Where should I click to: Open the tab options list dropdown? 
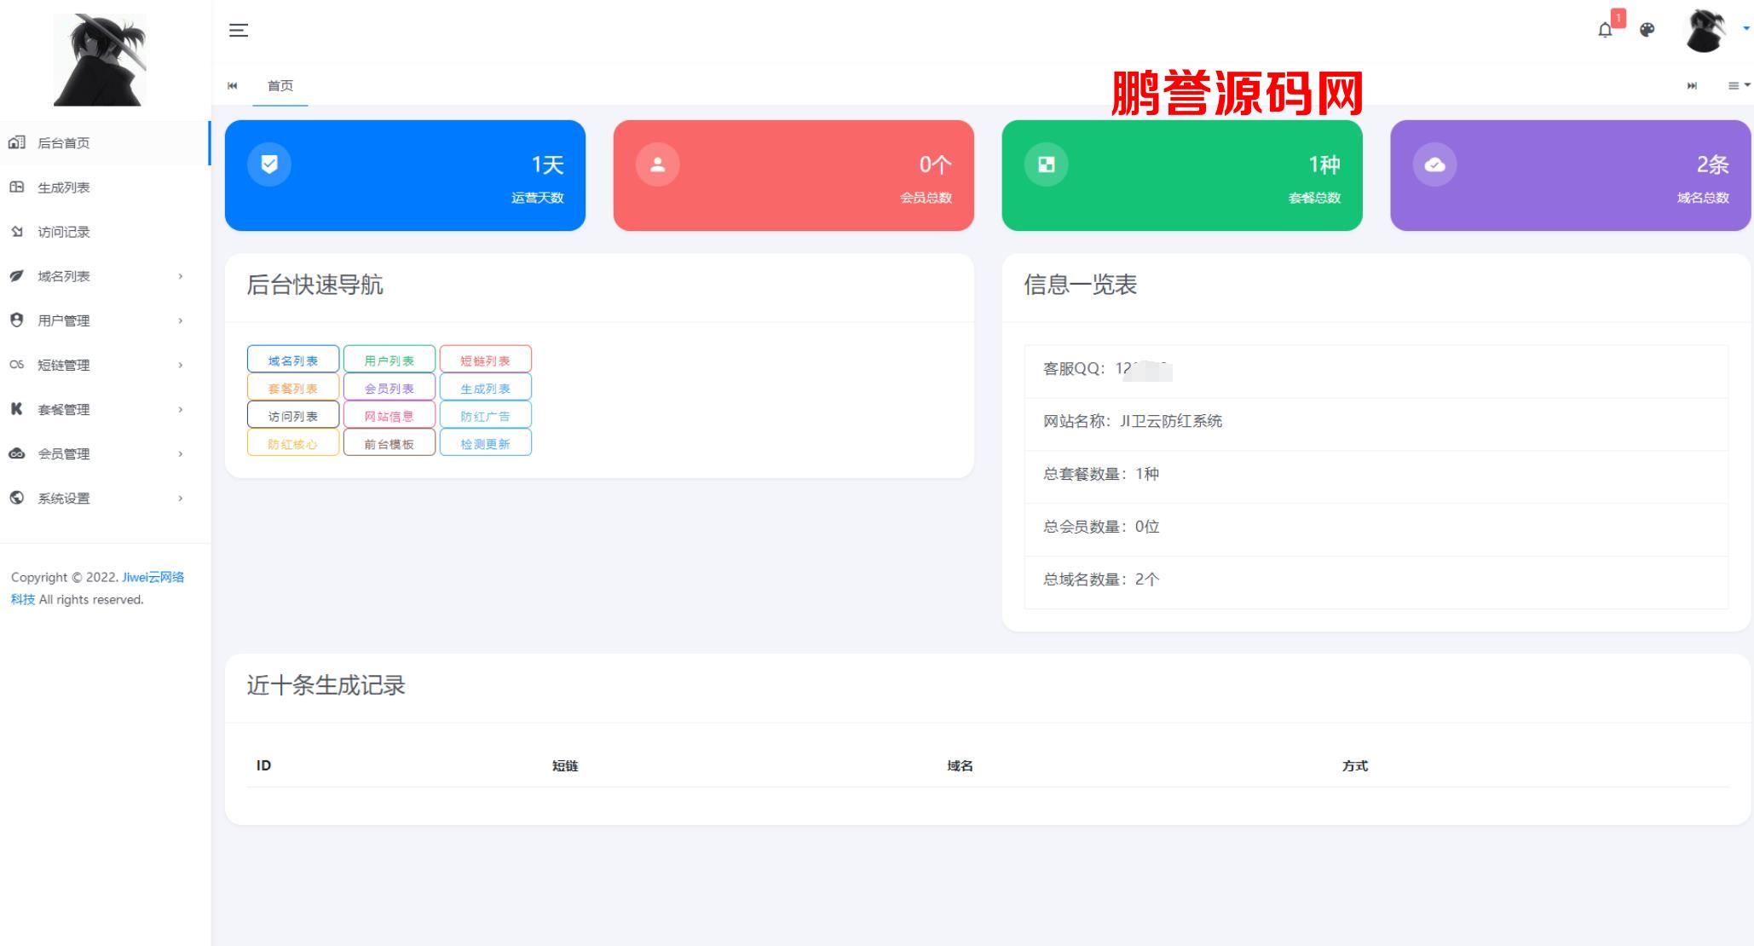1739,85
